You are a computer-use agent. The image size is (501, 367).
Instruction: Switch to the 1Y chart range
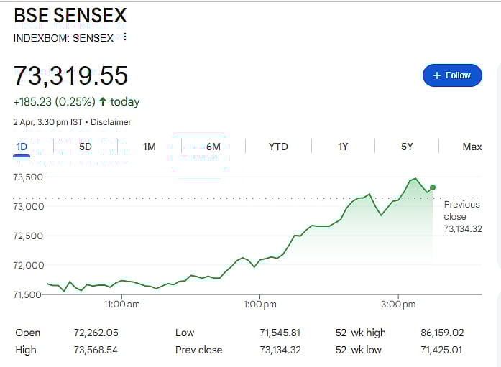[x=343, y=147]
